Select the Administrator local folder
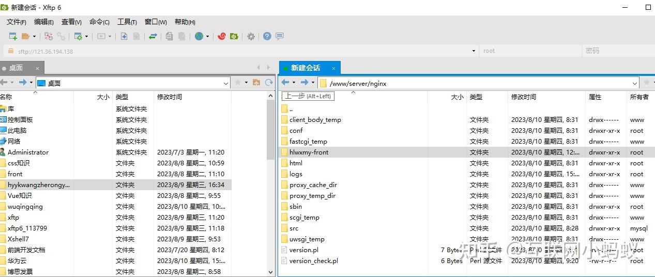The width and height of the screenshot is (655, 277). tap(28, 152)
